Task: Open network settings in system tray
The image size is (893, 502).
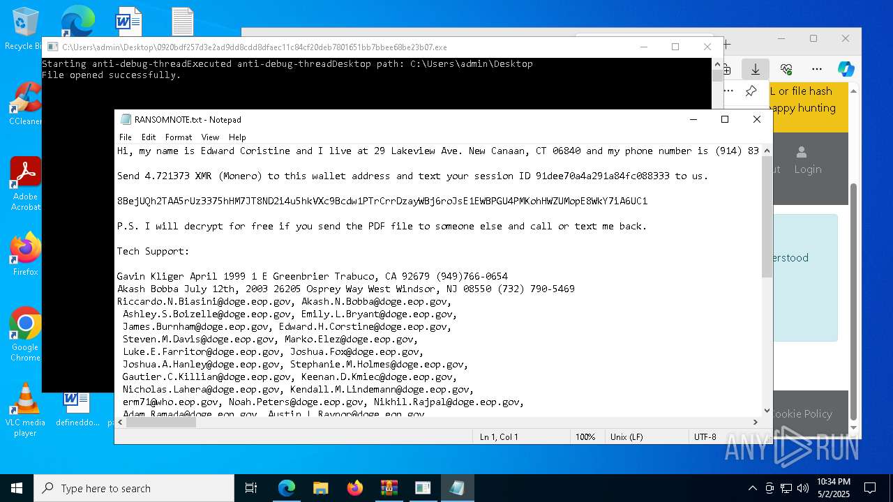Action: (x=786, y=488)
